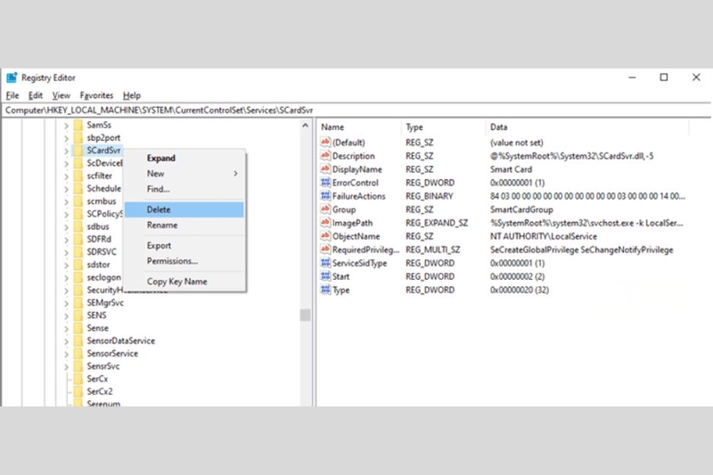Click the string icon beside ImagePath value
713x475 pixels.
click(325, 223)
